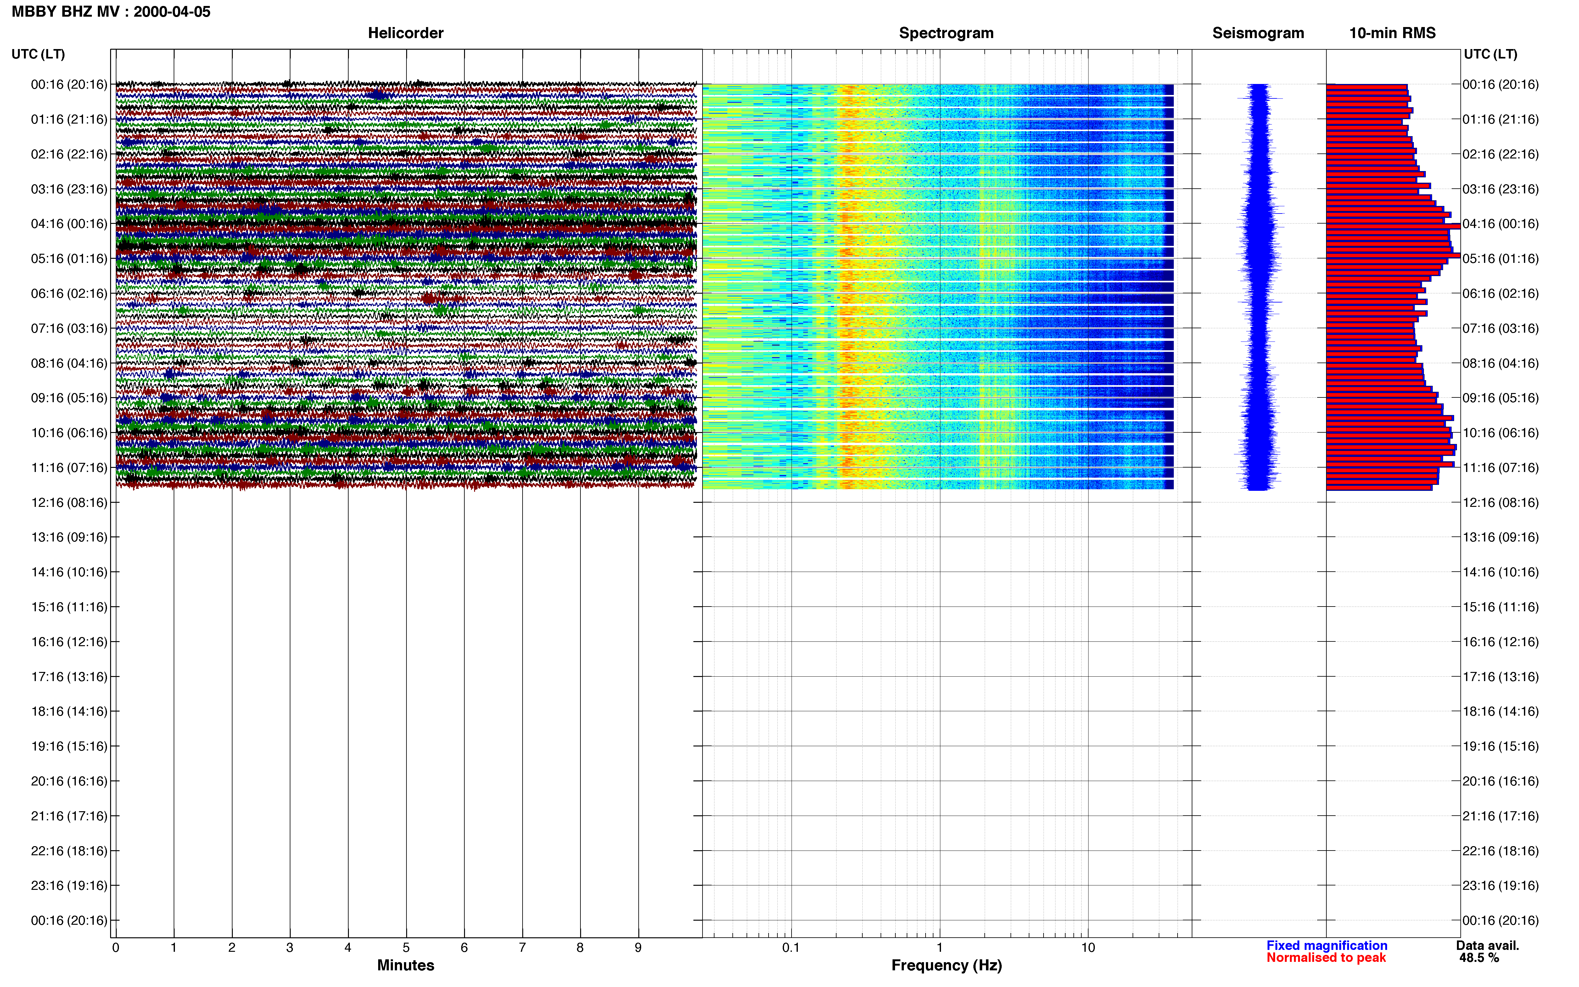Click the 10-min RMS panel title

[x=1392, y=33]
